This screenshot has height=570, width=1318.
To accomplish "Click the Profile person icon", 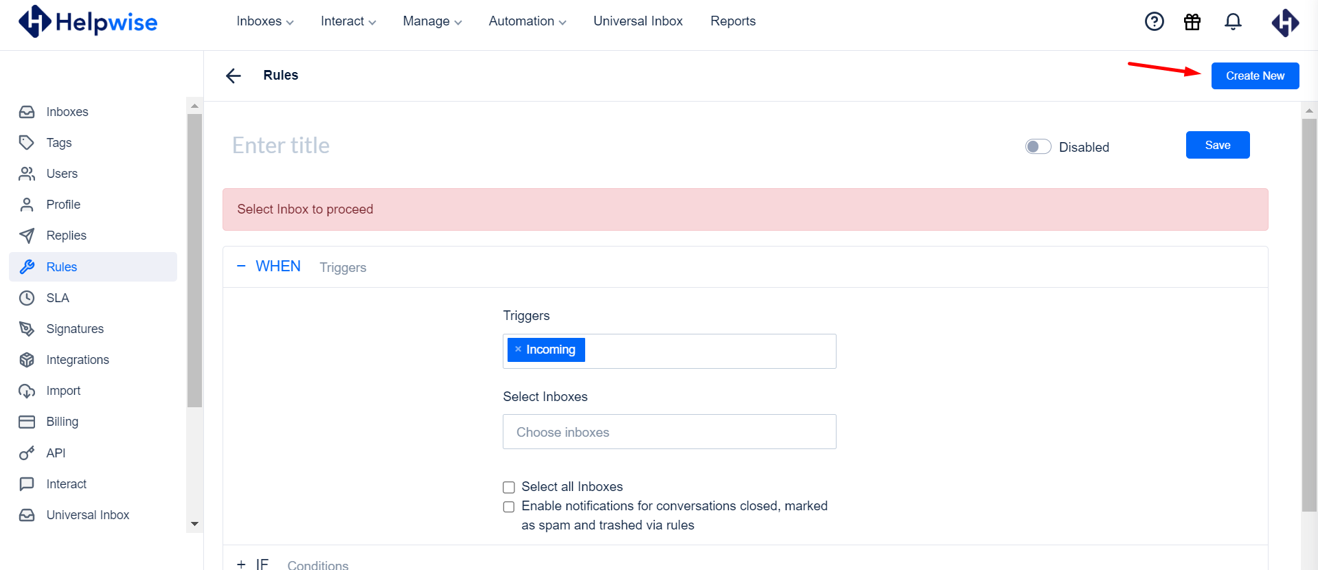I will (x=27, y=205).
